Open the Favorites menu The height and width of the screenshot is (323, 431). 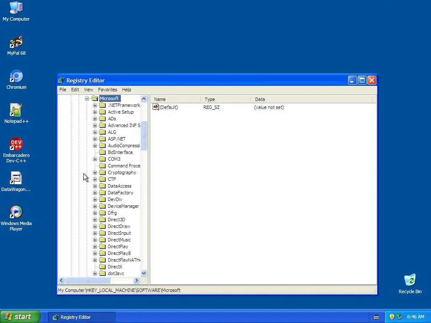107,90
